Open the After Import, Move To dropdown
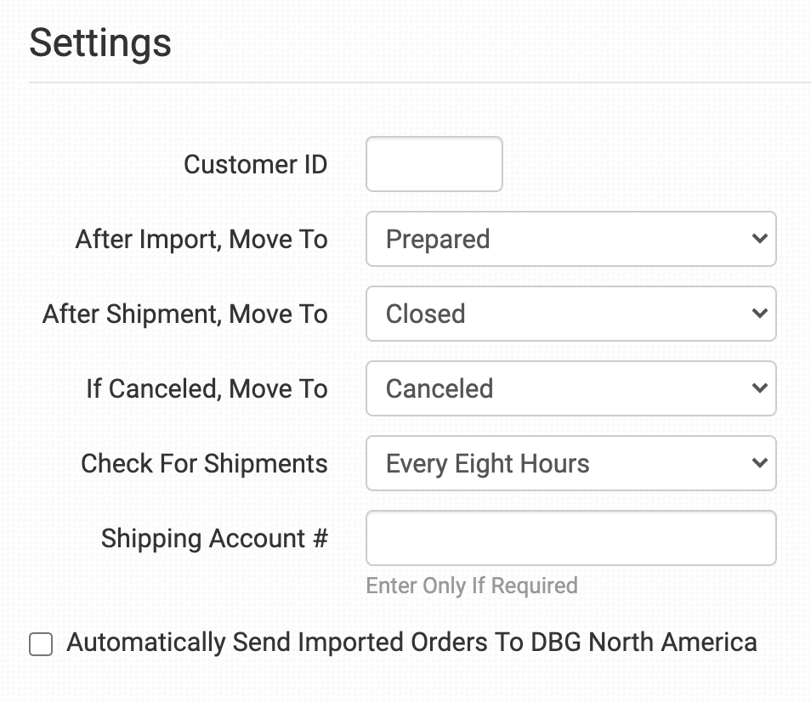Viewport: 811px width, 702px height. pos(570,239)
